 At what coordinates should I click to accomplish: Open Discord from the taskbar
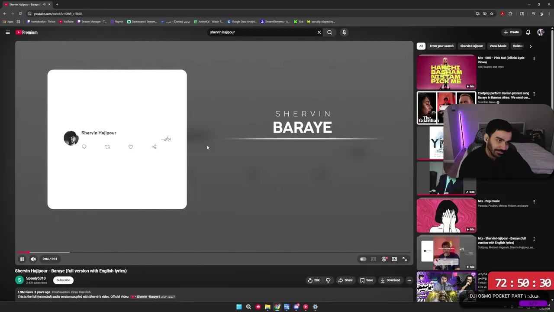point(296,307)
